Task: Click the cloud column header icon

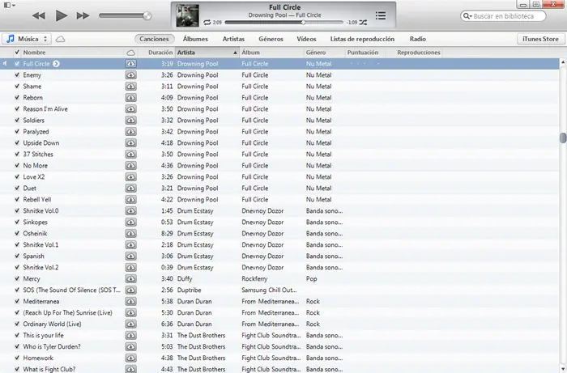Action: click(131, 53)
